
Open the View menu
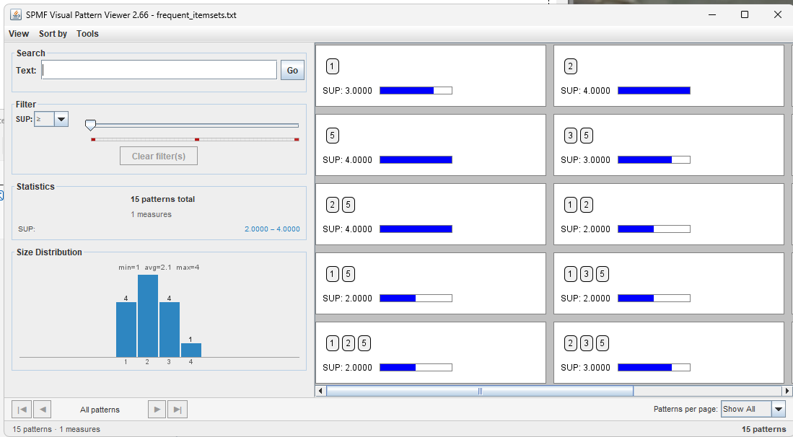19,34
